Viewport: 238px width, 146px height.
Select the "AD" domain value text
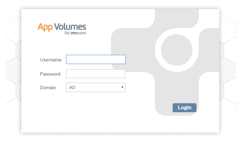pos(72,87)
